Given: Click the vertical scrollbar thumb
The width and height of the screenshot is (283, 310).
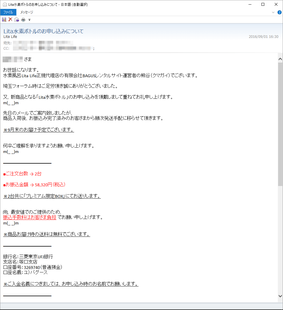Looking at the screenshot, I should 280,124.
